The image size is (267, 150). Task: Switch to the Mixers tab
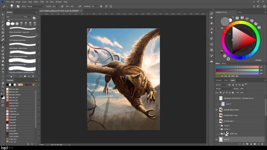pyautogui.click(x=224, y=63)
